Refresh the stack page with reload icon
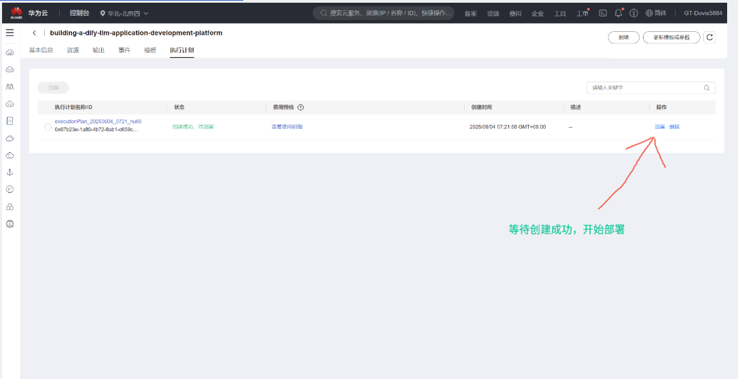 click(x=710, y=37)
